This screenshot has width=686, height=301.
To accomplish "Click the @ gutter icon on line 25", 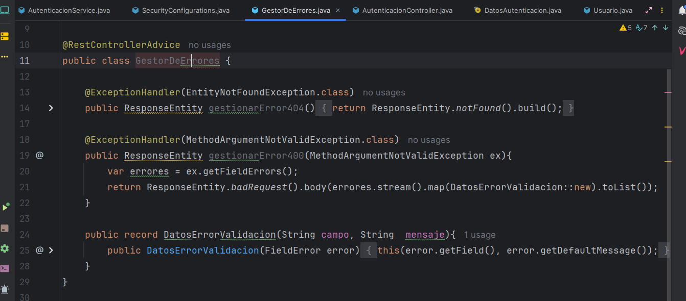I will pyautogui.click(x=39, y=250).
